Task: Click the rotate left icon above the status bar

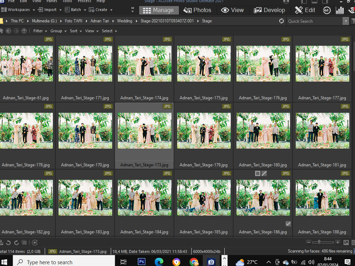Action: (8, 243)
